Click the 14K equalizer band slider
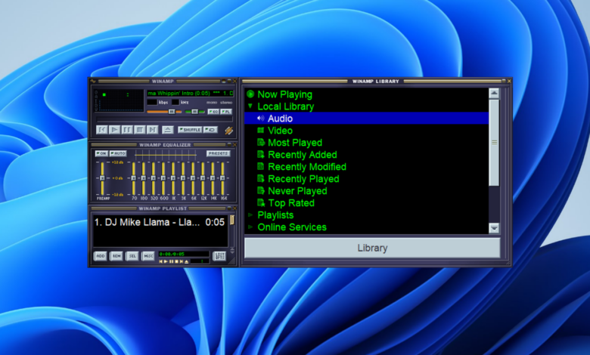The image size is (590, 355). (x=213, y=178)
